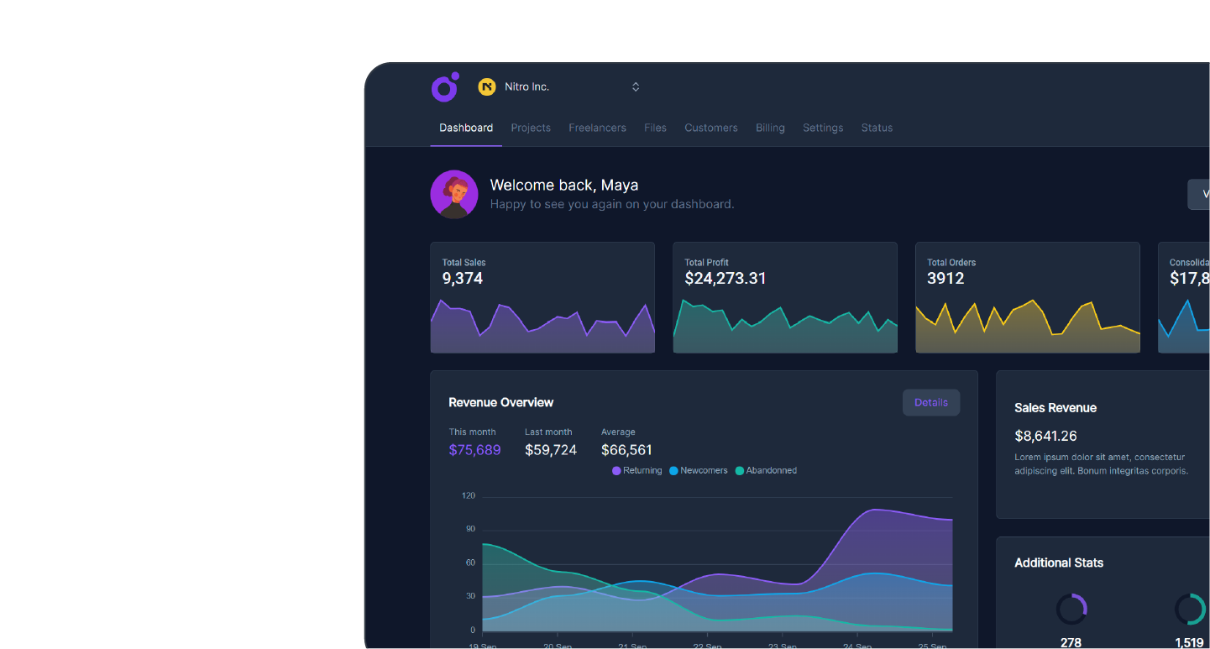Select the Total Profit sparkline chart
1210x649 pixels.
click(784, 323)
